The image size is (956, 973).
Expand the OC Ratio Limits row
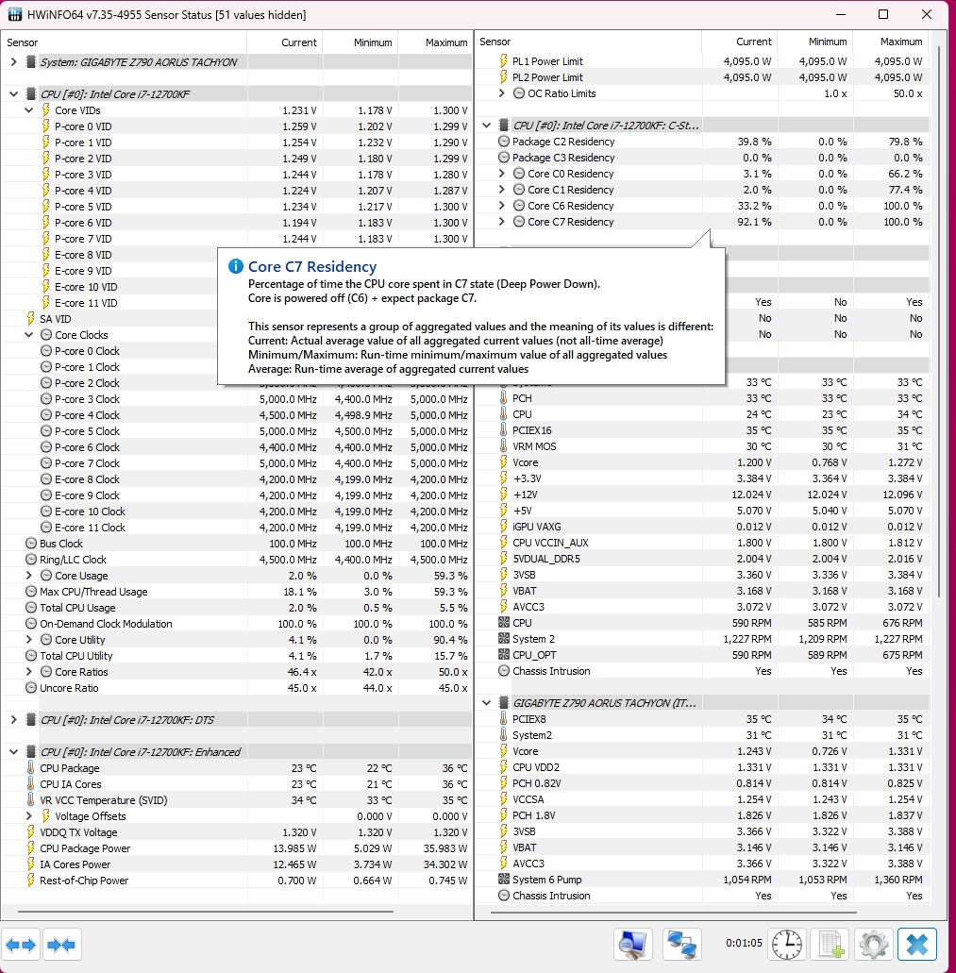[x=502, y=93]
